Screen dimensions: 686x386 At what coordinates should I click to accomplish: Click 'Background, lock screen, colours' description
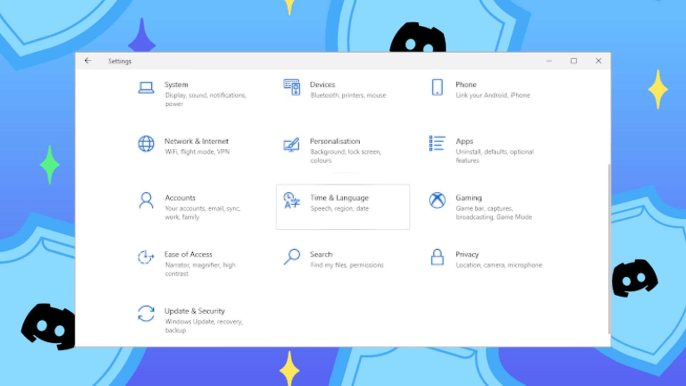coord(346,156)
